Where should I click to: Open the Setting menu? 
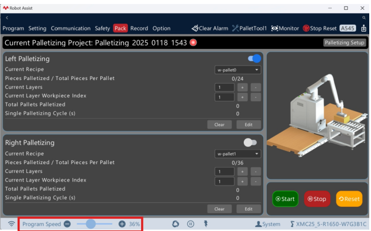(x=37, y=28)
